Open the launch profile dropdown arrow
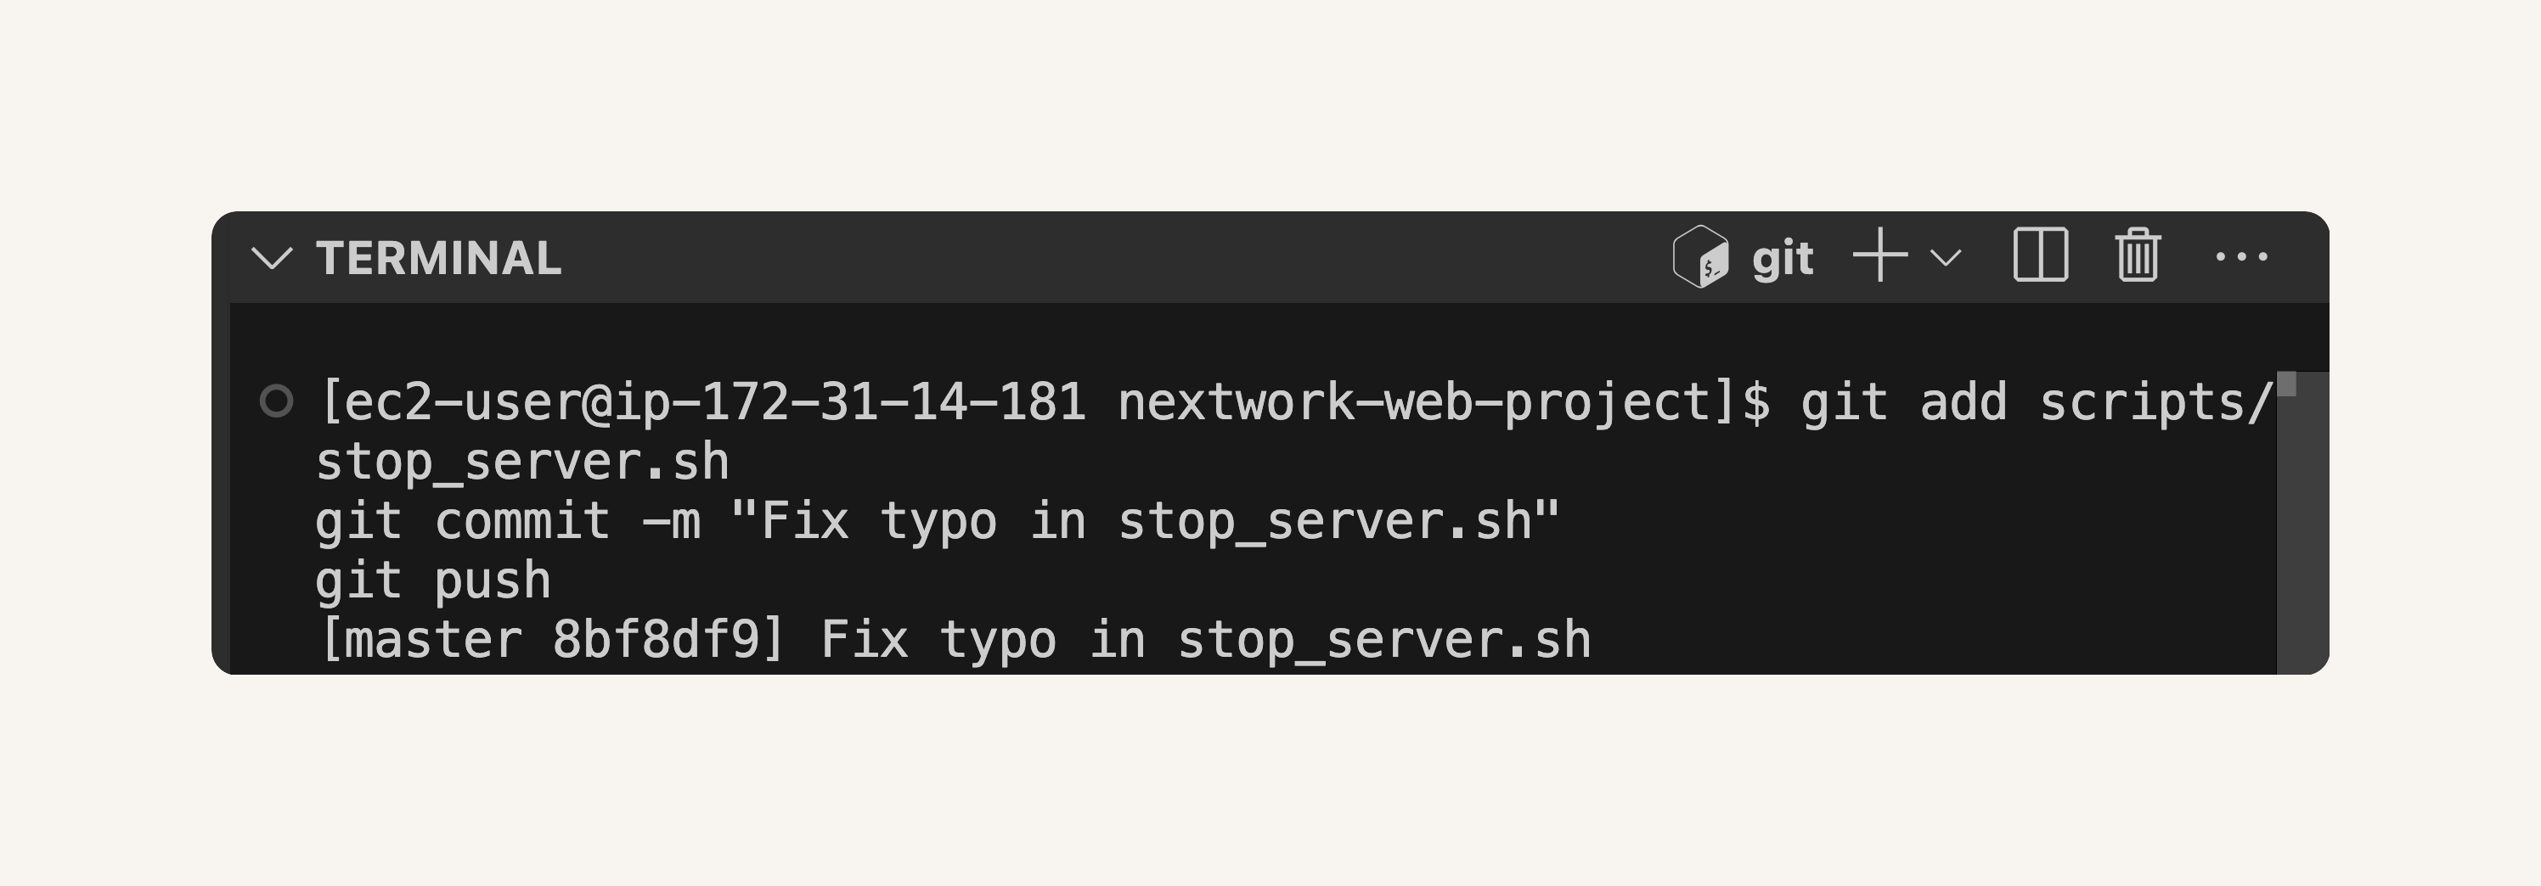This screenshot has width=2541, height=886. 1945,257
